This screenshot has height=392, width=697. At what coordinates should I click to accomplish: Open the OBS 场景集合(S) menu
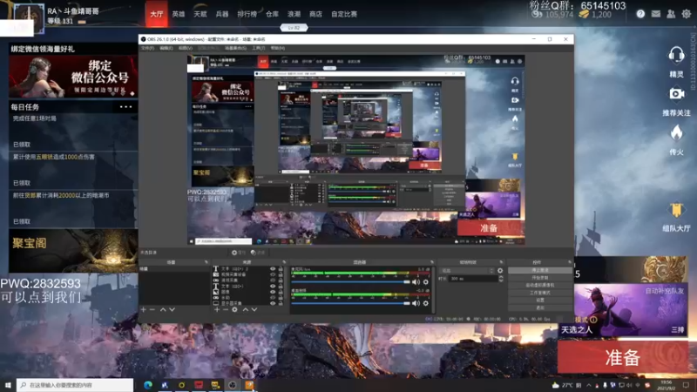pyautogui.click(x=235, y=48)
